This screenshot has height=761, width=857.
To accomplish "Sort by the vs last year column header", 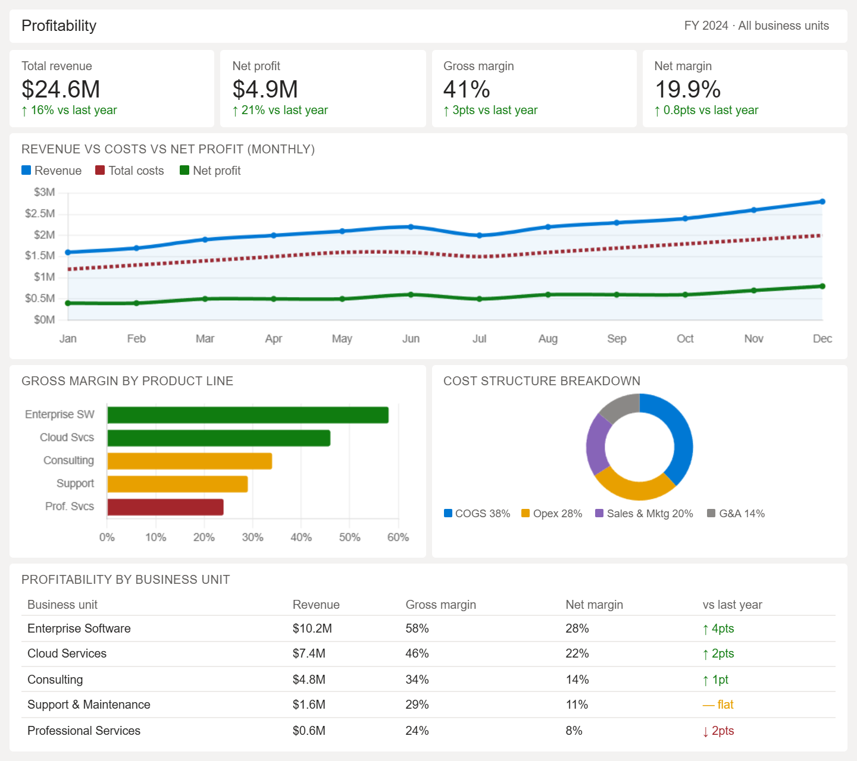I will [x=733, y=605].
